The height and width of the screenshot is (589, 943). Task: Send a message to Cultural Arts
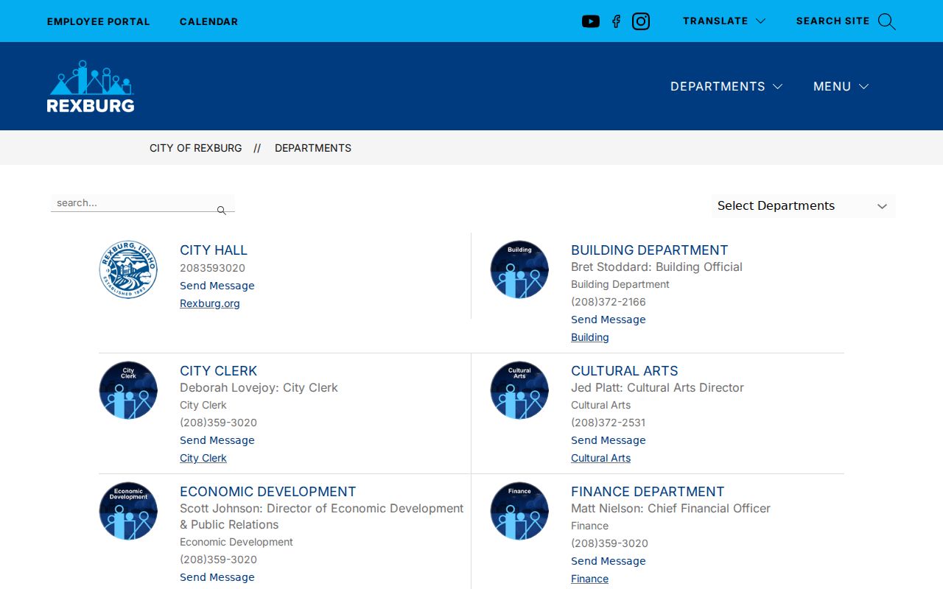tap(609, 440)
